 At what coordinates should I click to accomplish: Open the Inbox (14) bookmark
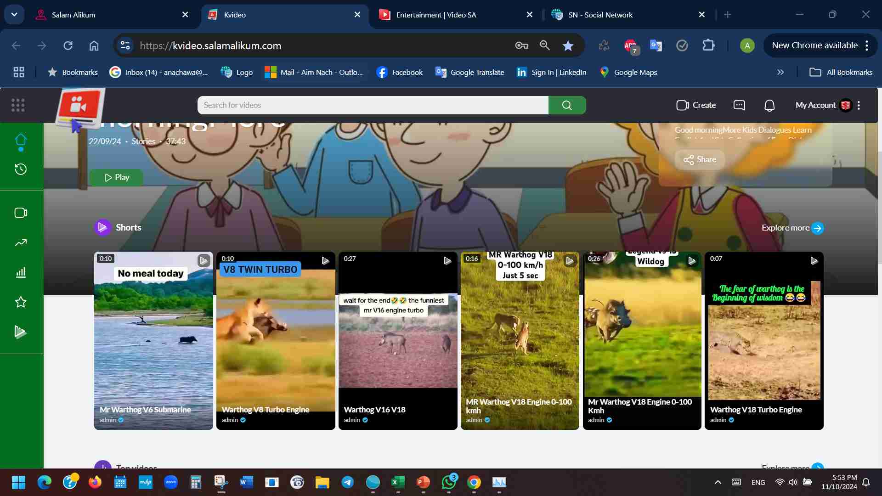click(158, 72)
